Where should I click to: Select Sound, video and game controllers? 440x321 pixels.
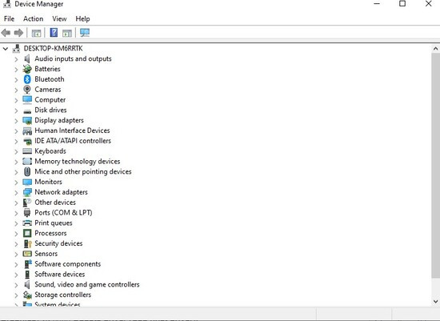pyautogui.click(x=86, y=284)
